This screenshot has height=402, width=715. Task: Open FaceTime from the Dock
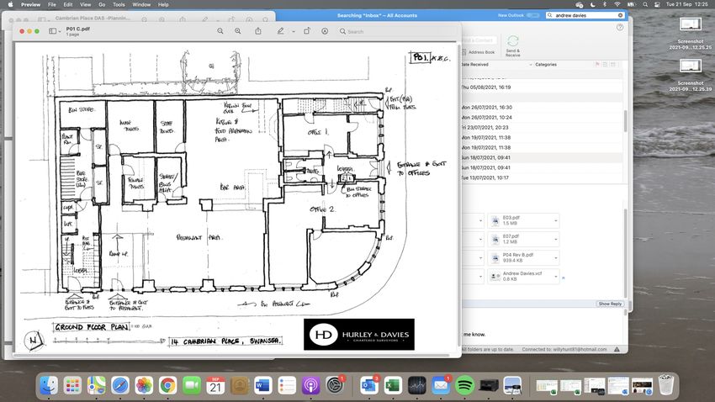[192, 385]
